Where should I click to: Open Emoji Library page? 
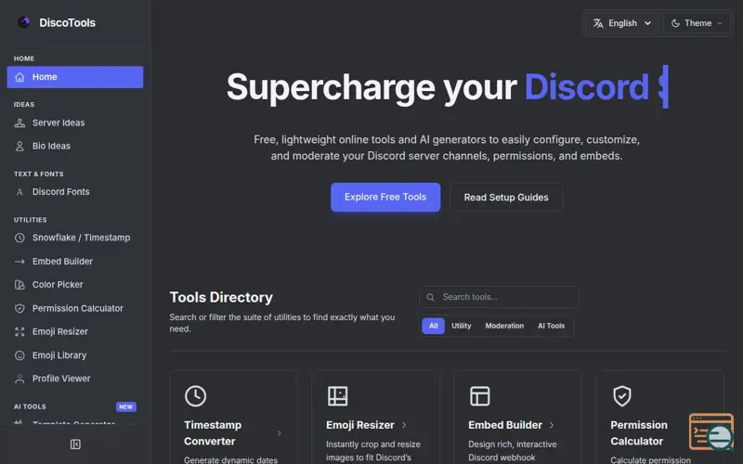click(x=75, y=355)
